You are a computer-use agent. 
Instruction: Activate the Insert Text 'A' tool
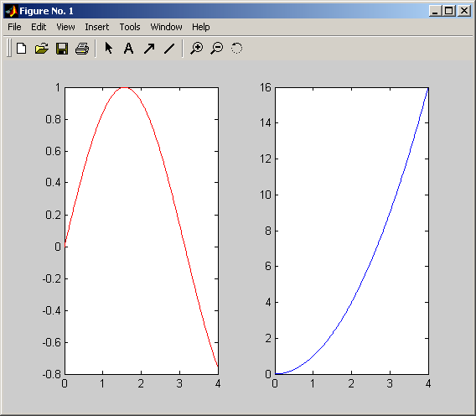pos(129,49)
